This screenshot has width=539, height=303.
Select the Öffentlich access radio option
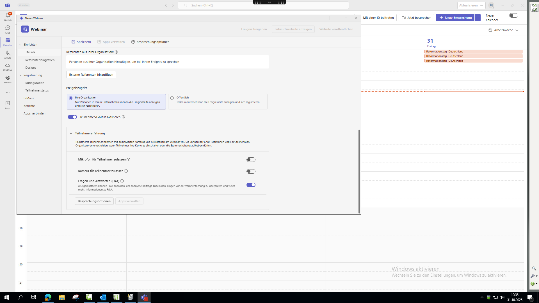pyautogui.click(x=172, y=98)
